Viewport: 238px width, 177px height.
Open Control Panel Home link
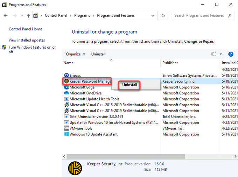click(25, 29)
